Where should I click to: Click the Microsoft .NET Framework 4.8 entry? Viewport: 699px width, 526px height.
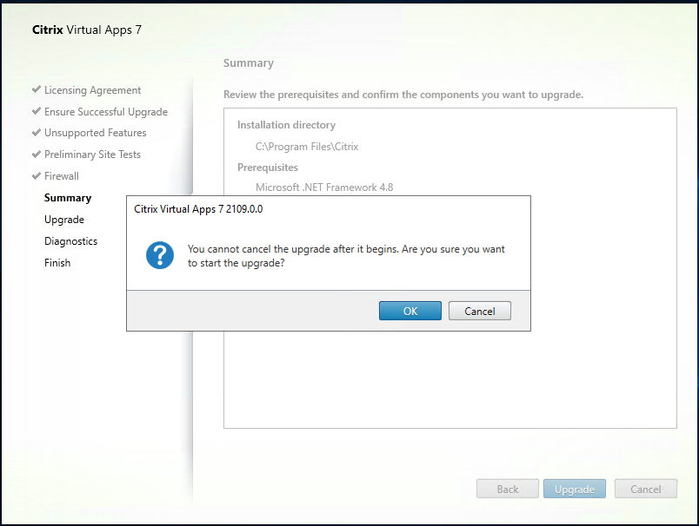coord(324,187)
